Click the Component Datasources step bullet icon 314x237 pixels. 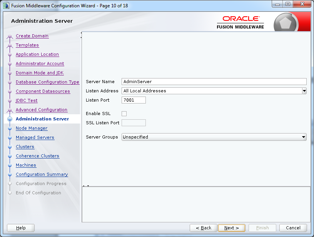(10, 91)
